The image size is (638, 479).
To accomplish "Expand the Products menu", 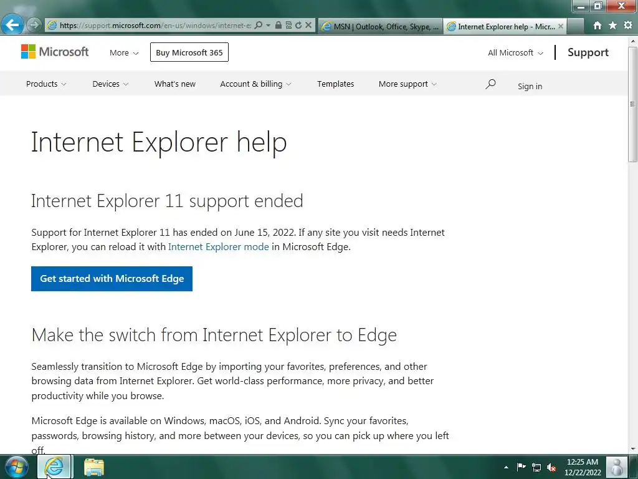I will pos(46,84).
